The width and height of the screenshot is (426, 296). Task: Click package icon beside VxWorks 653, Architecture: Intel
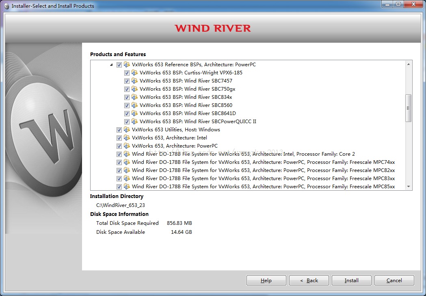pos(127,138)
